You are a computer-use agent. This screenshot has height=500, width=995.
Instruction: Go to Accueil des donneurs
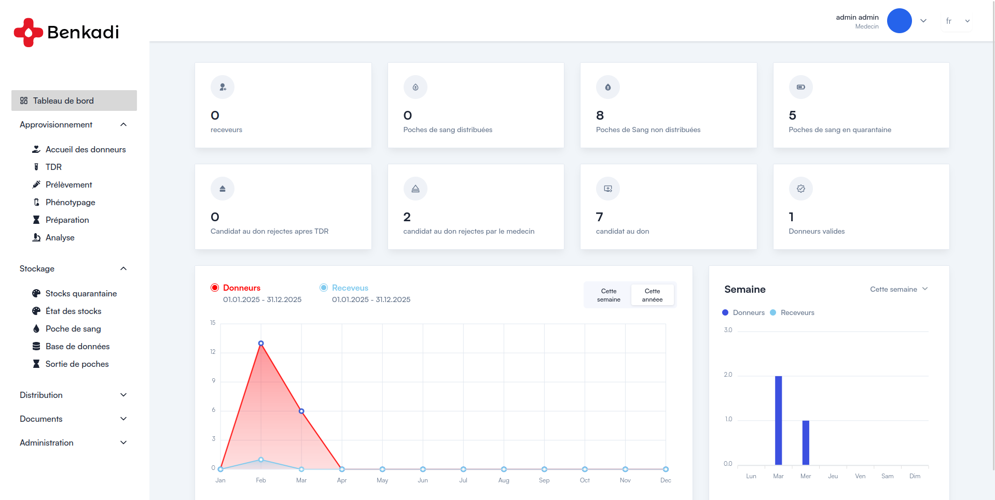[x=86, y=149]
